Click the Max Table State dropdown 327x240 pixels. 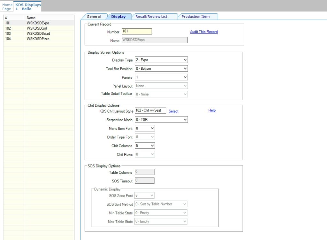pos(161,222)
